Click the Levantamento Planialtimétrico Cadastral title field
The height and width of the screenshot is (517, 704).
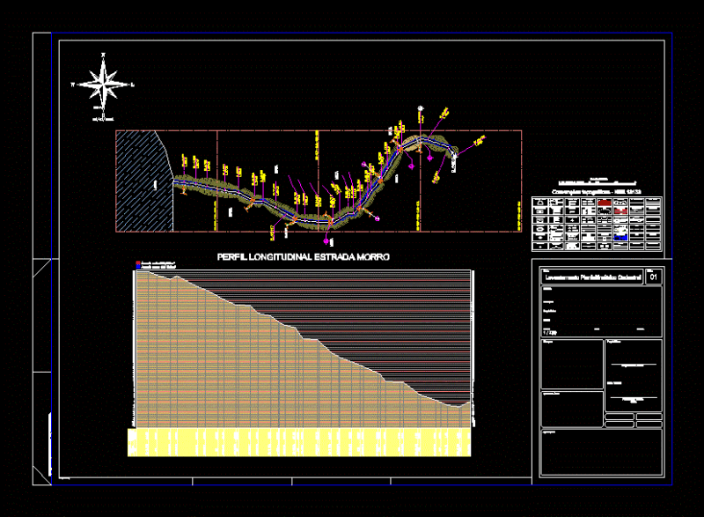(592, 277)
